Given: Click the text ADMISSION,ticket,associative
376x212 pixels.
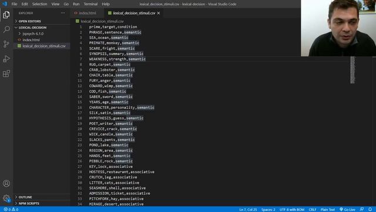Looking at the screenshot, I should [119, 193].
